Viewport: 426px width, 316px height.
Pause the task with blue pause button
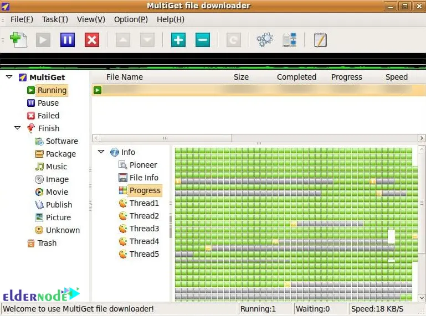pyautogui.click(x=68, y=40)
